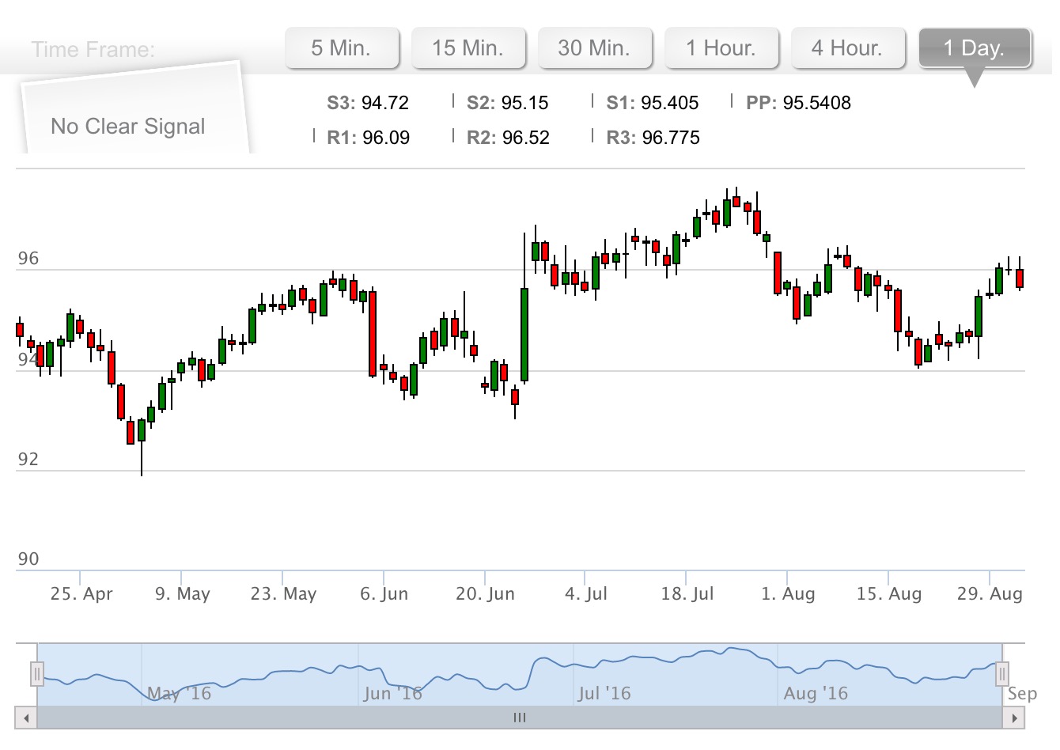This screenshot has height=750, width=1060.
Task: Click the PP: 95.5408 pivot point value
Action: (798, 103)
